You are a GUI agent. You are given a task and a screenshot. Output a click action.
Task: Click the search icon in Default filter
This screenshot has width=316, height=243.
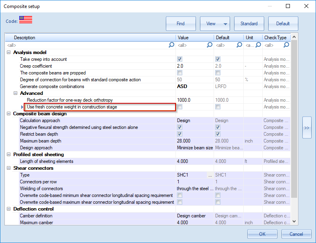[239, 45]
